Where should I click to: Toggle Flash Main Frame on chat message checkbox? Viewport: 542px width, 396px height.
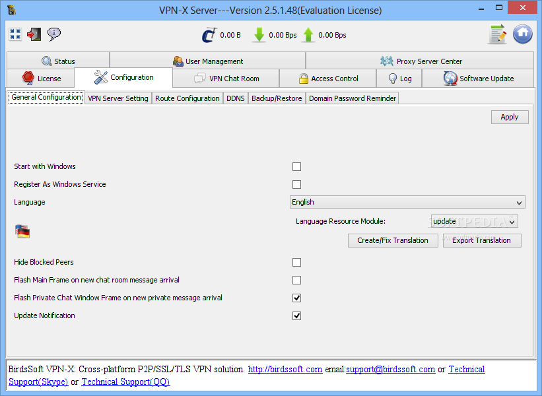click(296, 280)
